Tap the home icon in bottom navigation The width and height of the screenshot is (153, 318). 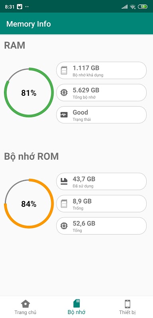coord(25,304)
